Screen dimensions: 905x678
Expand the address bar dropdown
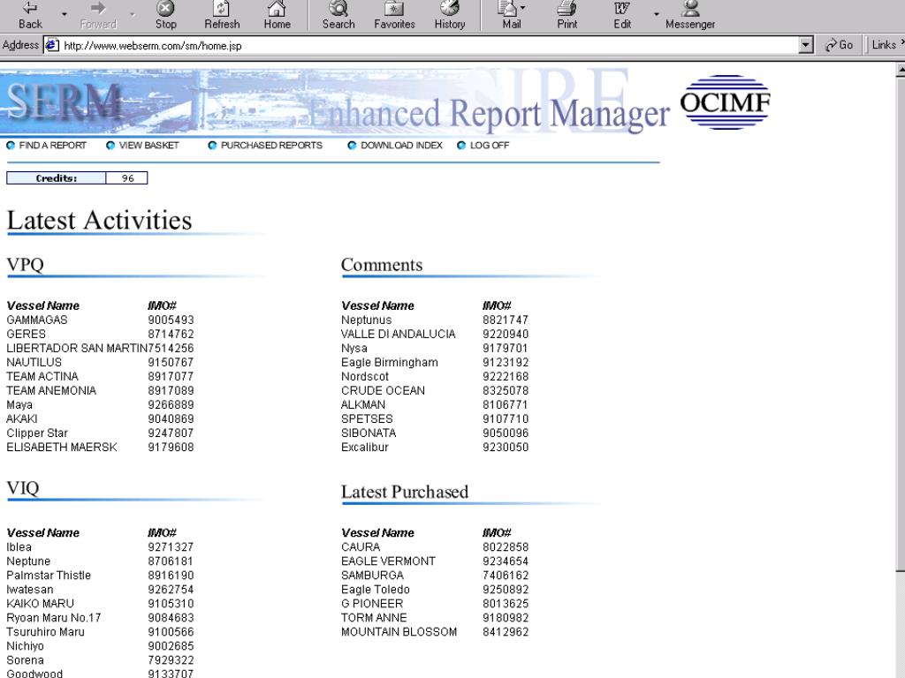[806, 46]
